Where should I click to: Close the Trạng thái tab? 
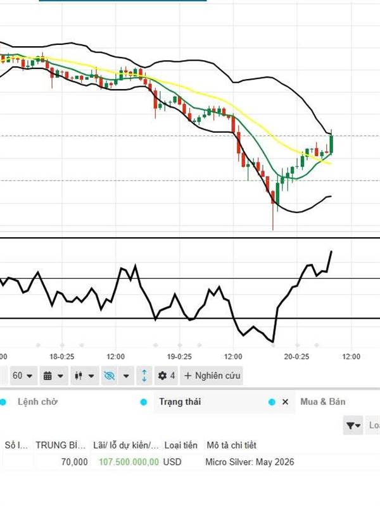point(285,402)
